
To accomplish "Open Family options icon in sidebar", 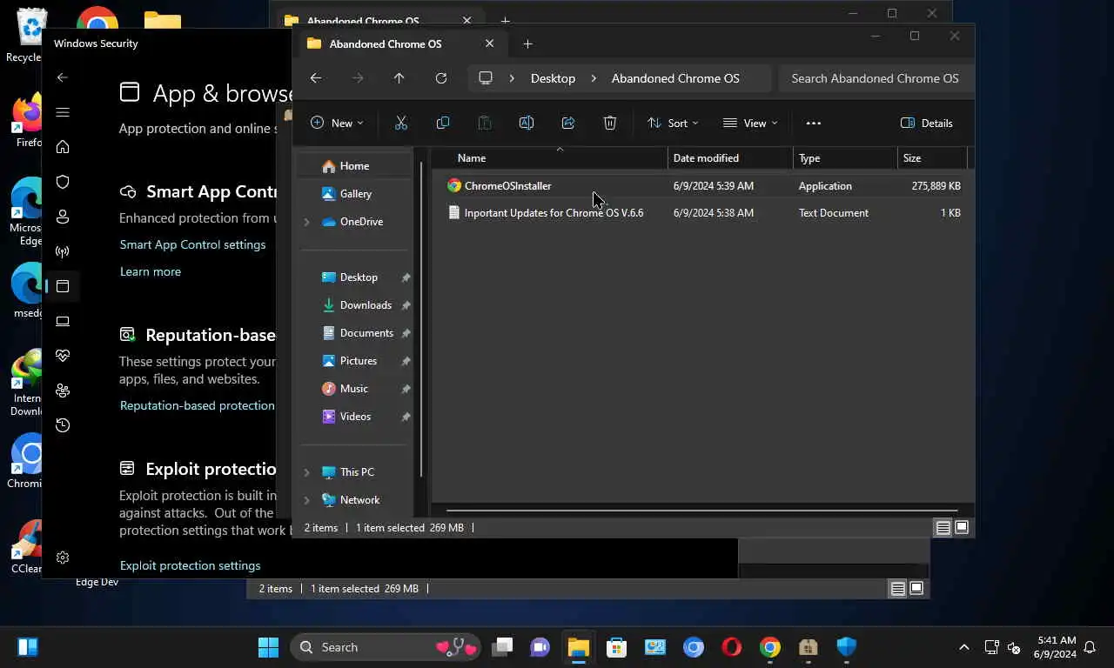I will point(63,391).
